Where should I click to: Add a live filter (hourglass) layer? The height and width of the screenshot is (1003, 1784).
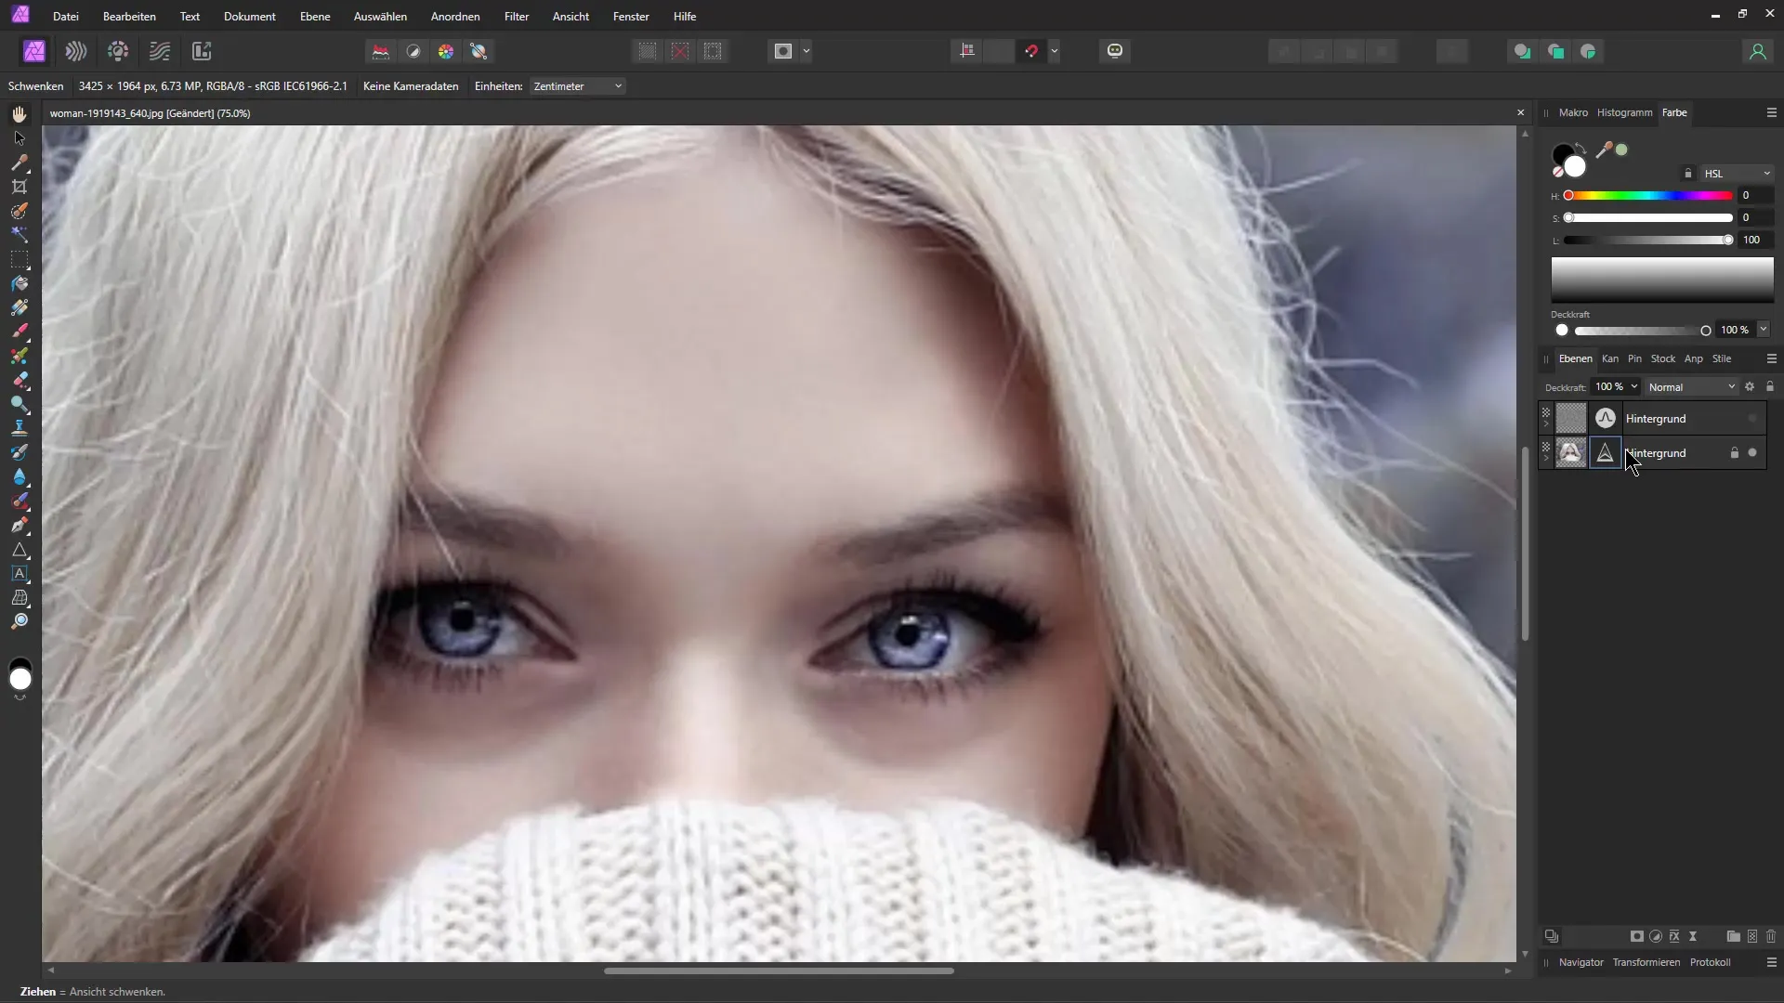pos(1693,936)
